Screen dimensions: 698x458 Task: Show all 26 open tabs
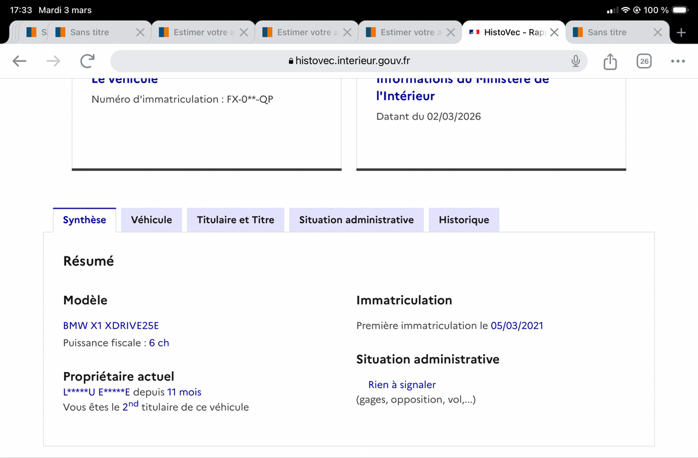tap(644, 61)
